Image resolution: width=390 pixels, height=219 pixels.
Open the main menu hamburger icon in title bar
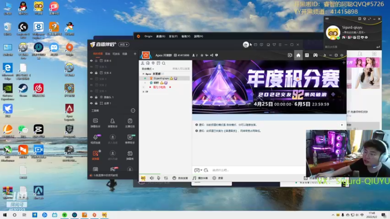(x=280, y=45)
